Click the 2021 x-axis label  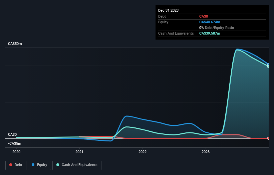(x=79, y=152)
